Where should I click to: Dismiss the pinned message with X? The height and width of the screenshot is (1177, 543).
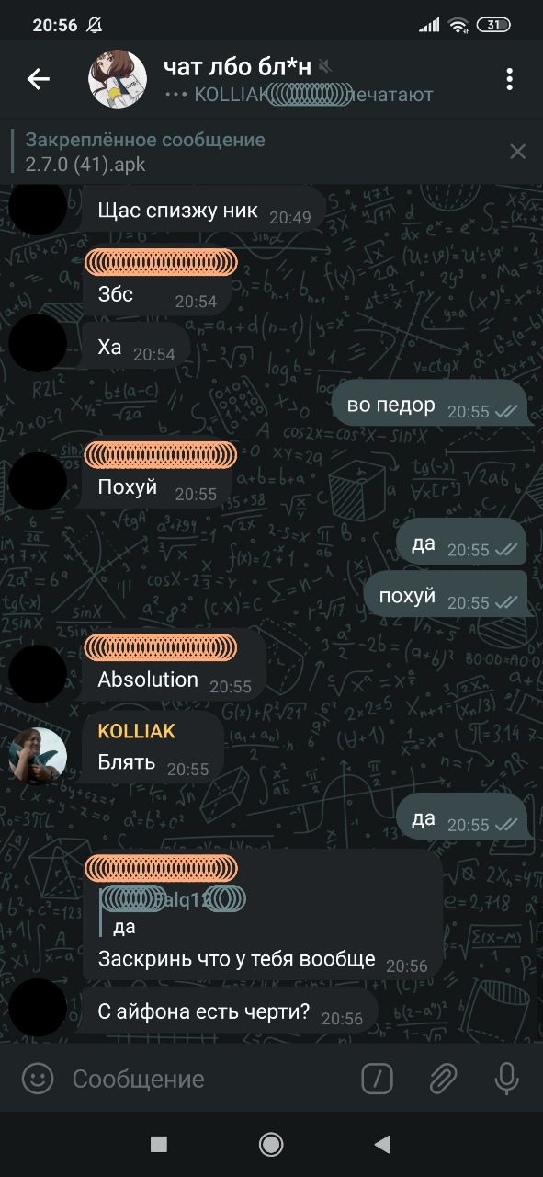point(518,152)
